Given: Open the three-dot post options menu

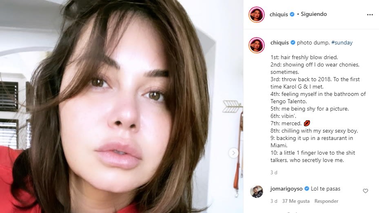Looking at the screenshot, I should (370, 15).
